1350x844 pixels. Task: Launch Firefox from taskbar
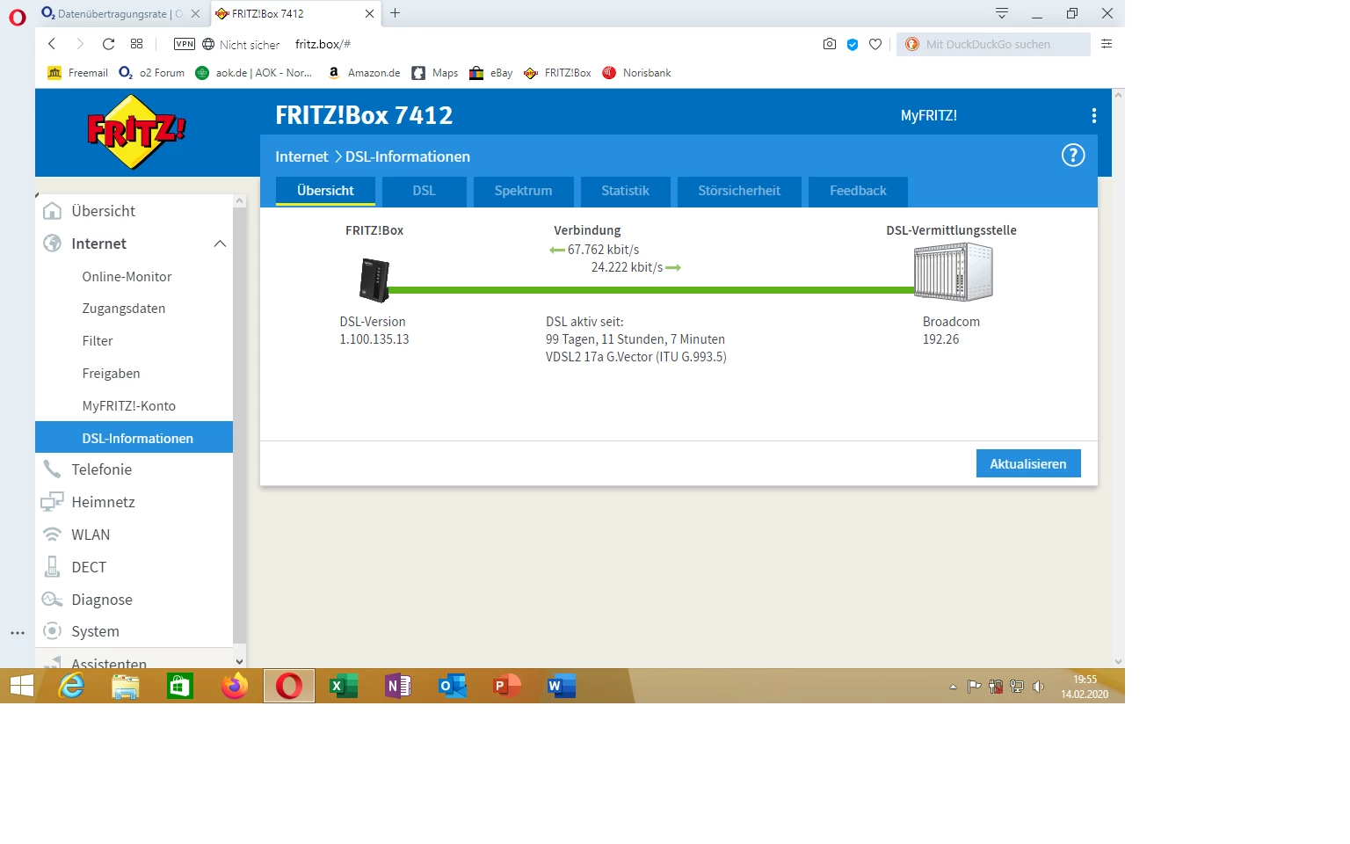(234, 686)
